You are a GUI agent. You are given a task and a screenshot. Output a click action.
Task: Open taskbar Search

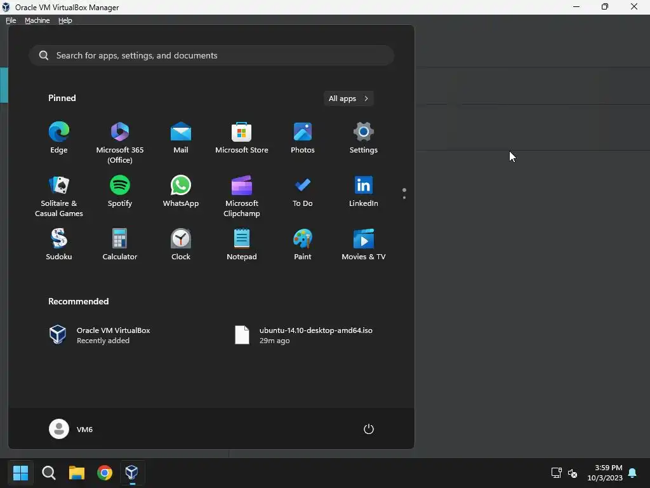(x=49, y=472)
